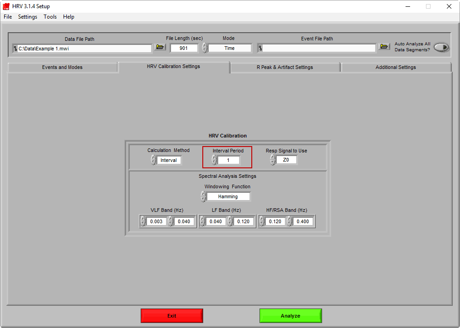Adjust LF Band upper limit stepper
This screenshot has width=460, height=328.
[230, 221]
